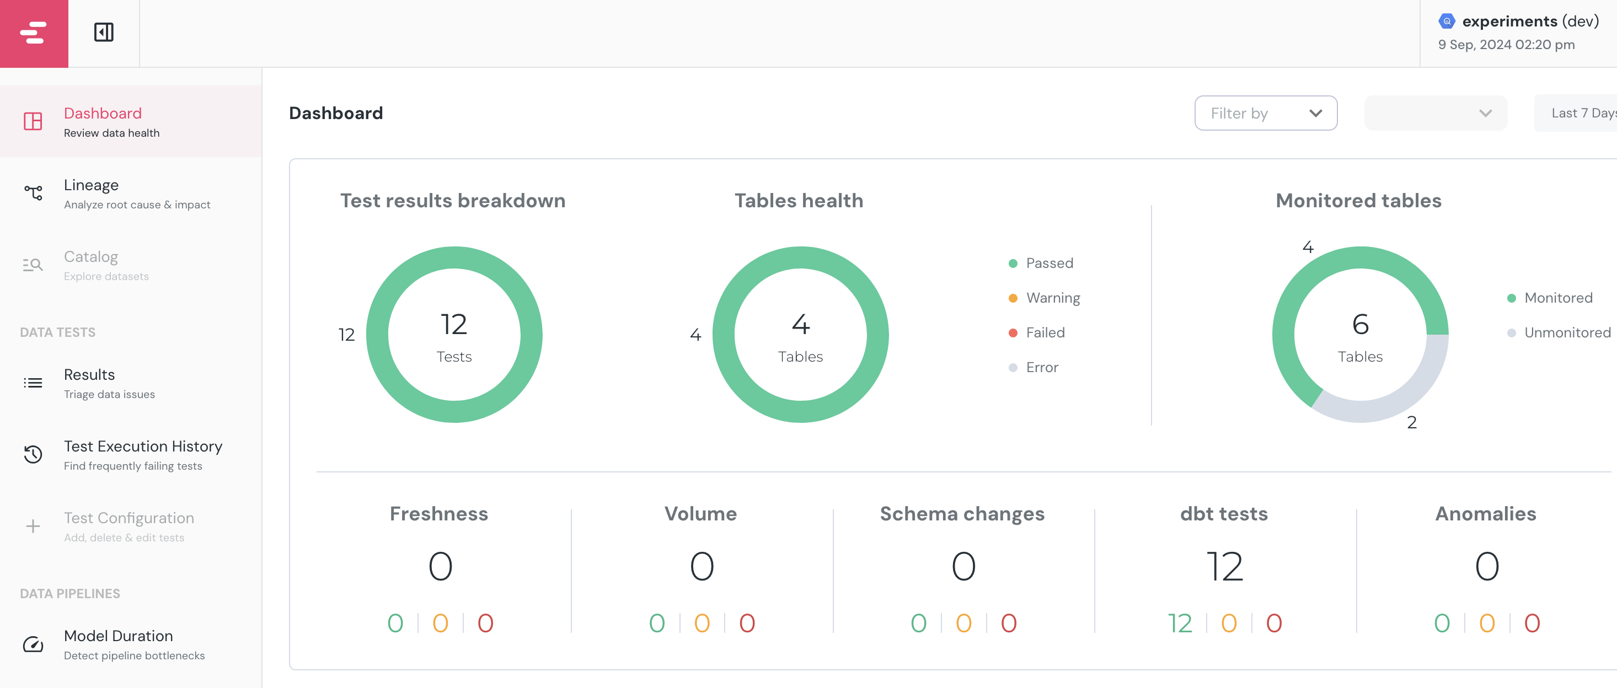Click the DATA TESTS section label

pyautogui.click(x=58, y=332)
